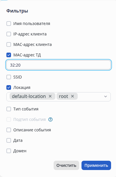Enable the Имя пользователя filter checkbox

click(x=9, y=24)
